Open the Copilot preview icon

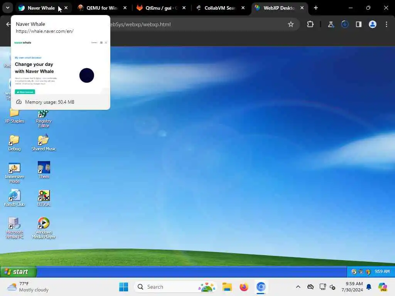[383, 287]
